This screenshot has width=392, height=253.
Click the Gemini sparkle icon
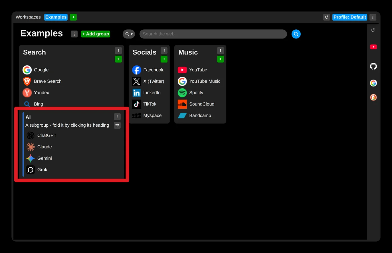point(31,158)
